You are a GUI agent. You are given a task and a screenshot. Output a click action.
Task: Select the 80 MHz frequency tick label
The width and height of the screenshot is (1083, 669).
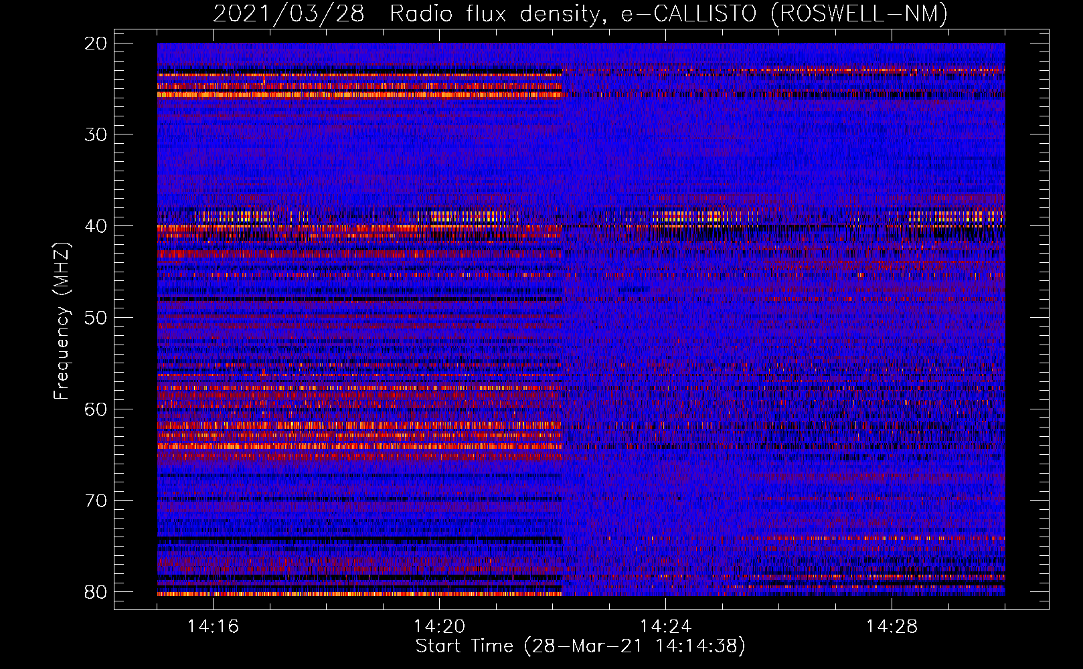click(96, 592)
